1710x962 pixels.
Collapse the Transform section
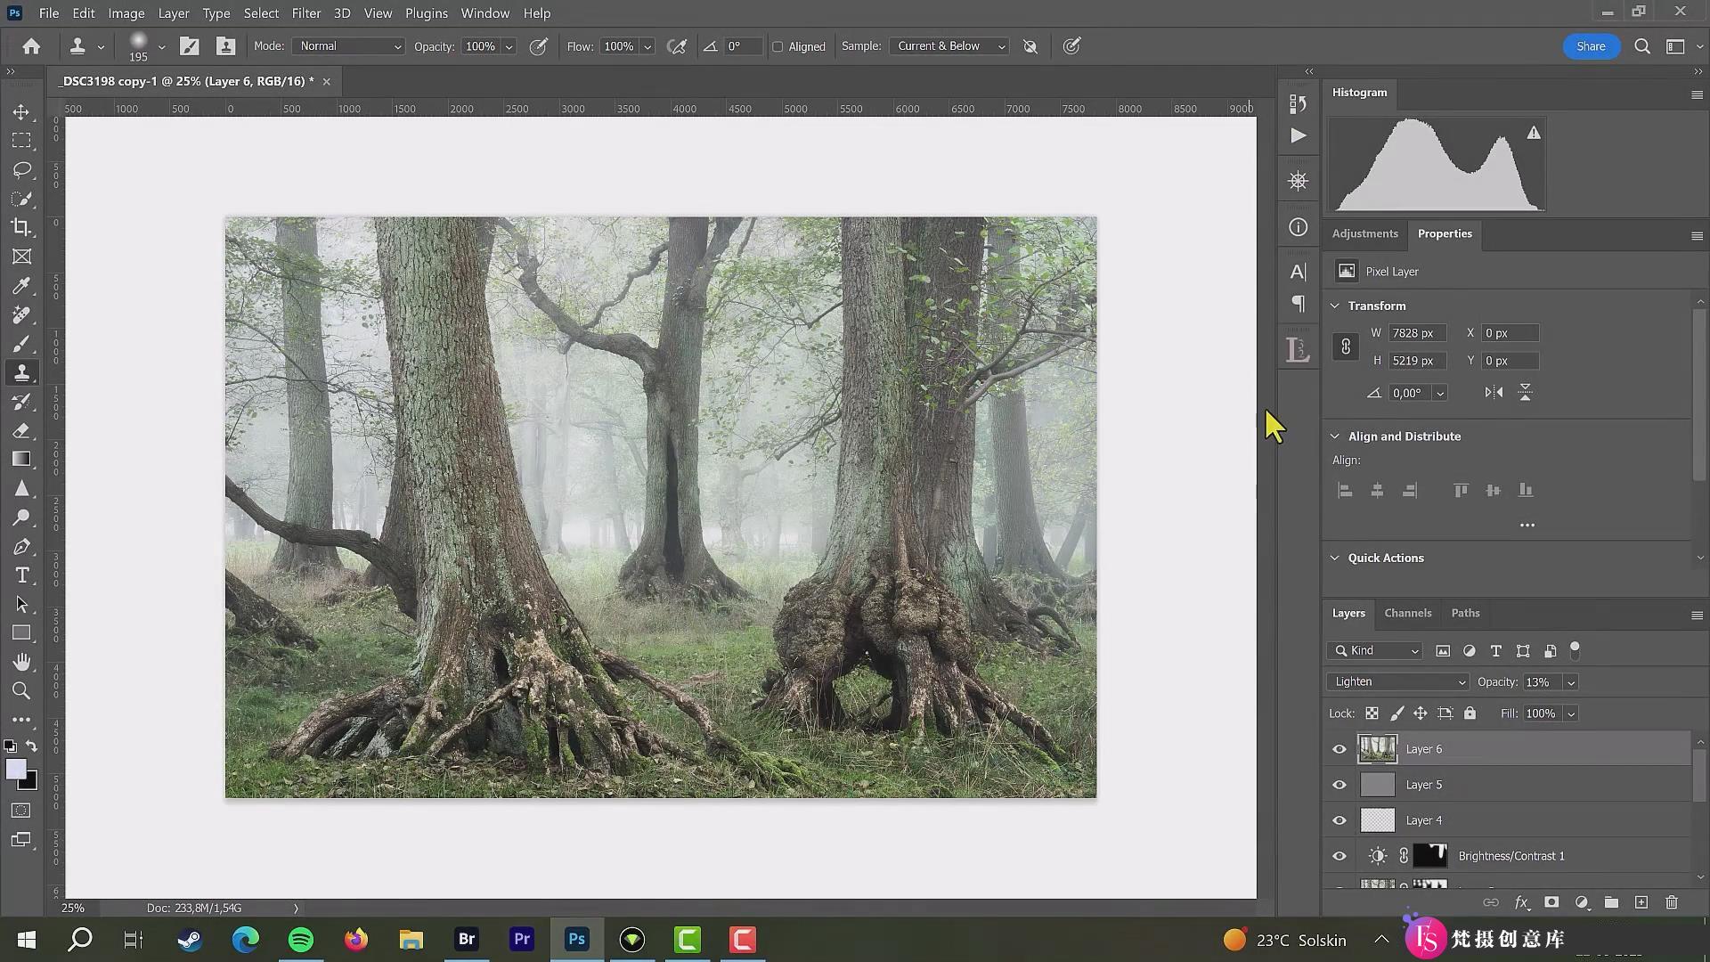pyautogui.click(x=1335, y=306)
